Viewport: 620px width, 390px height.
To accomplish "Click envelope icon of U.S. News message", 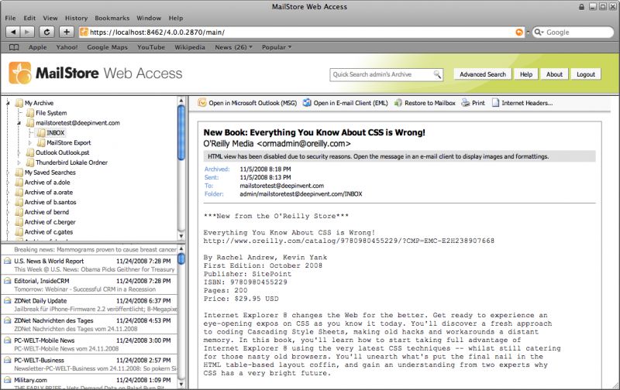I will pyautogui.click(x=7, y=261).
